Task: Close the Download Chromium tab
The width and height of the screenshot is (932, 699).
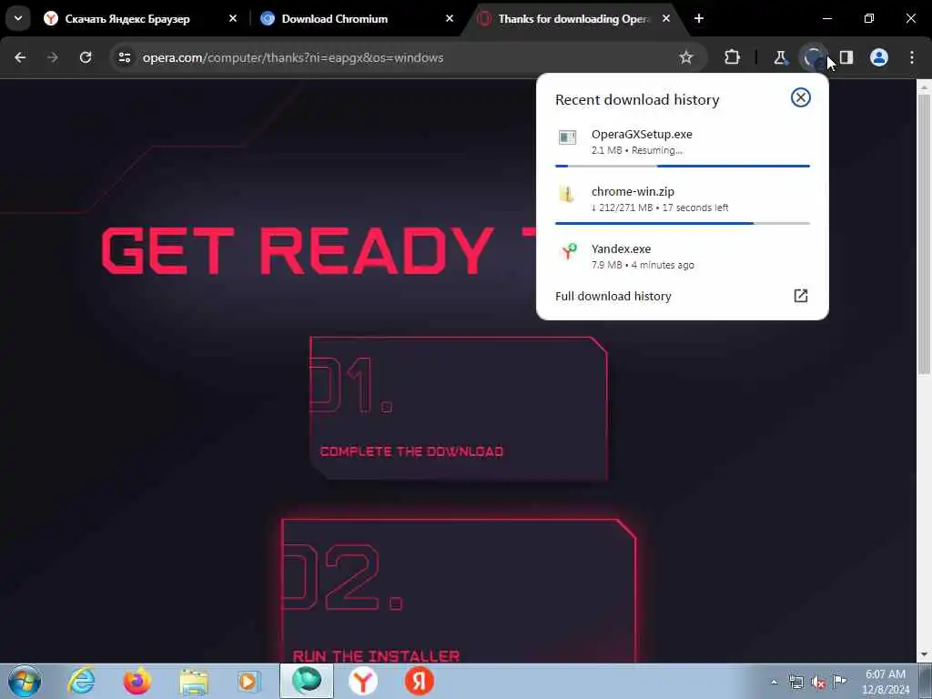Action: [450, 18]
